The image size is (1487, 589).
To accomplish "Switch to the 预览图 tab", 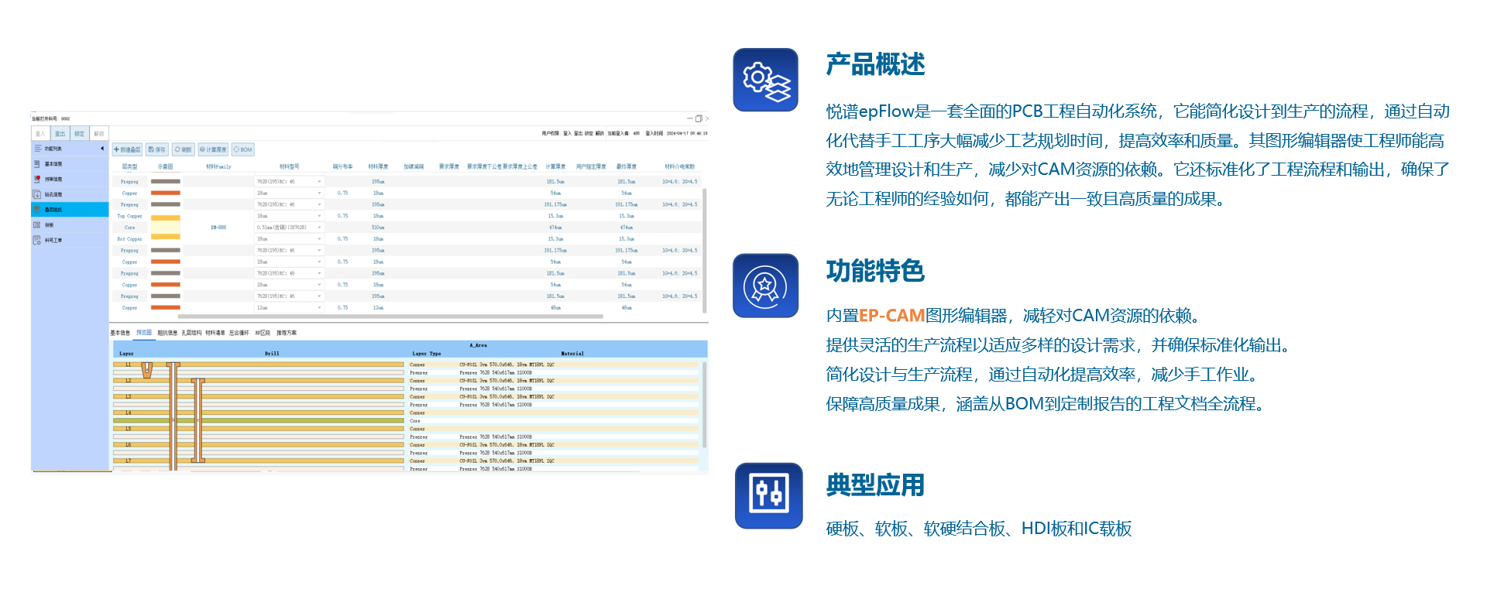I will click(144, 333).
